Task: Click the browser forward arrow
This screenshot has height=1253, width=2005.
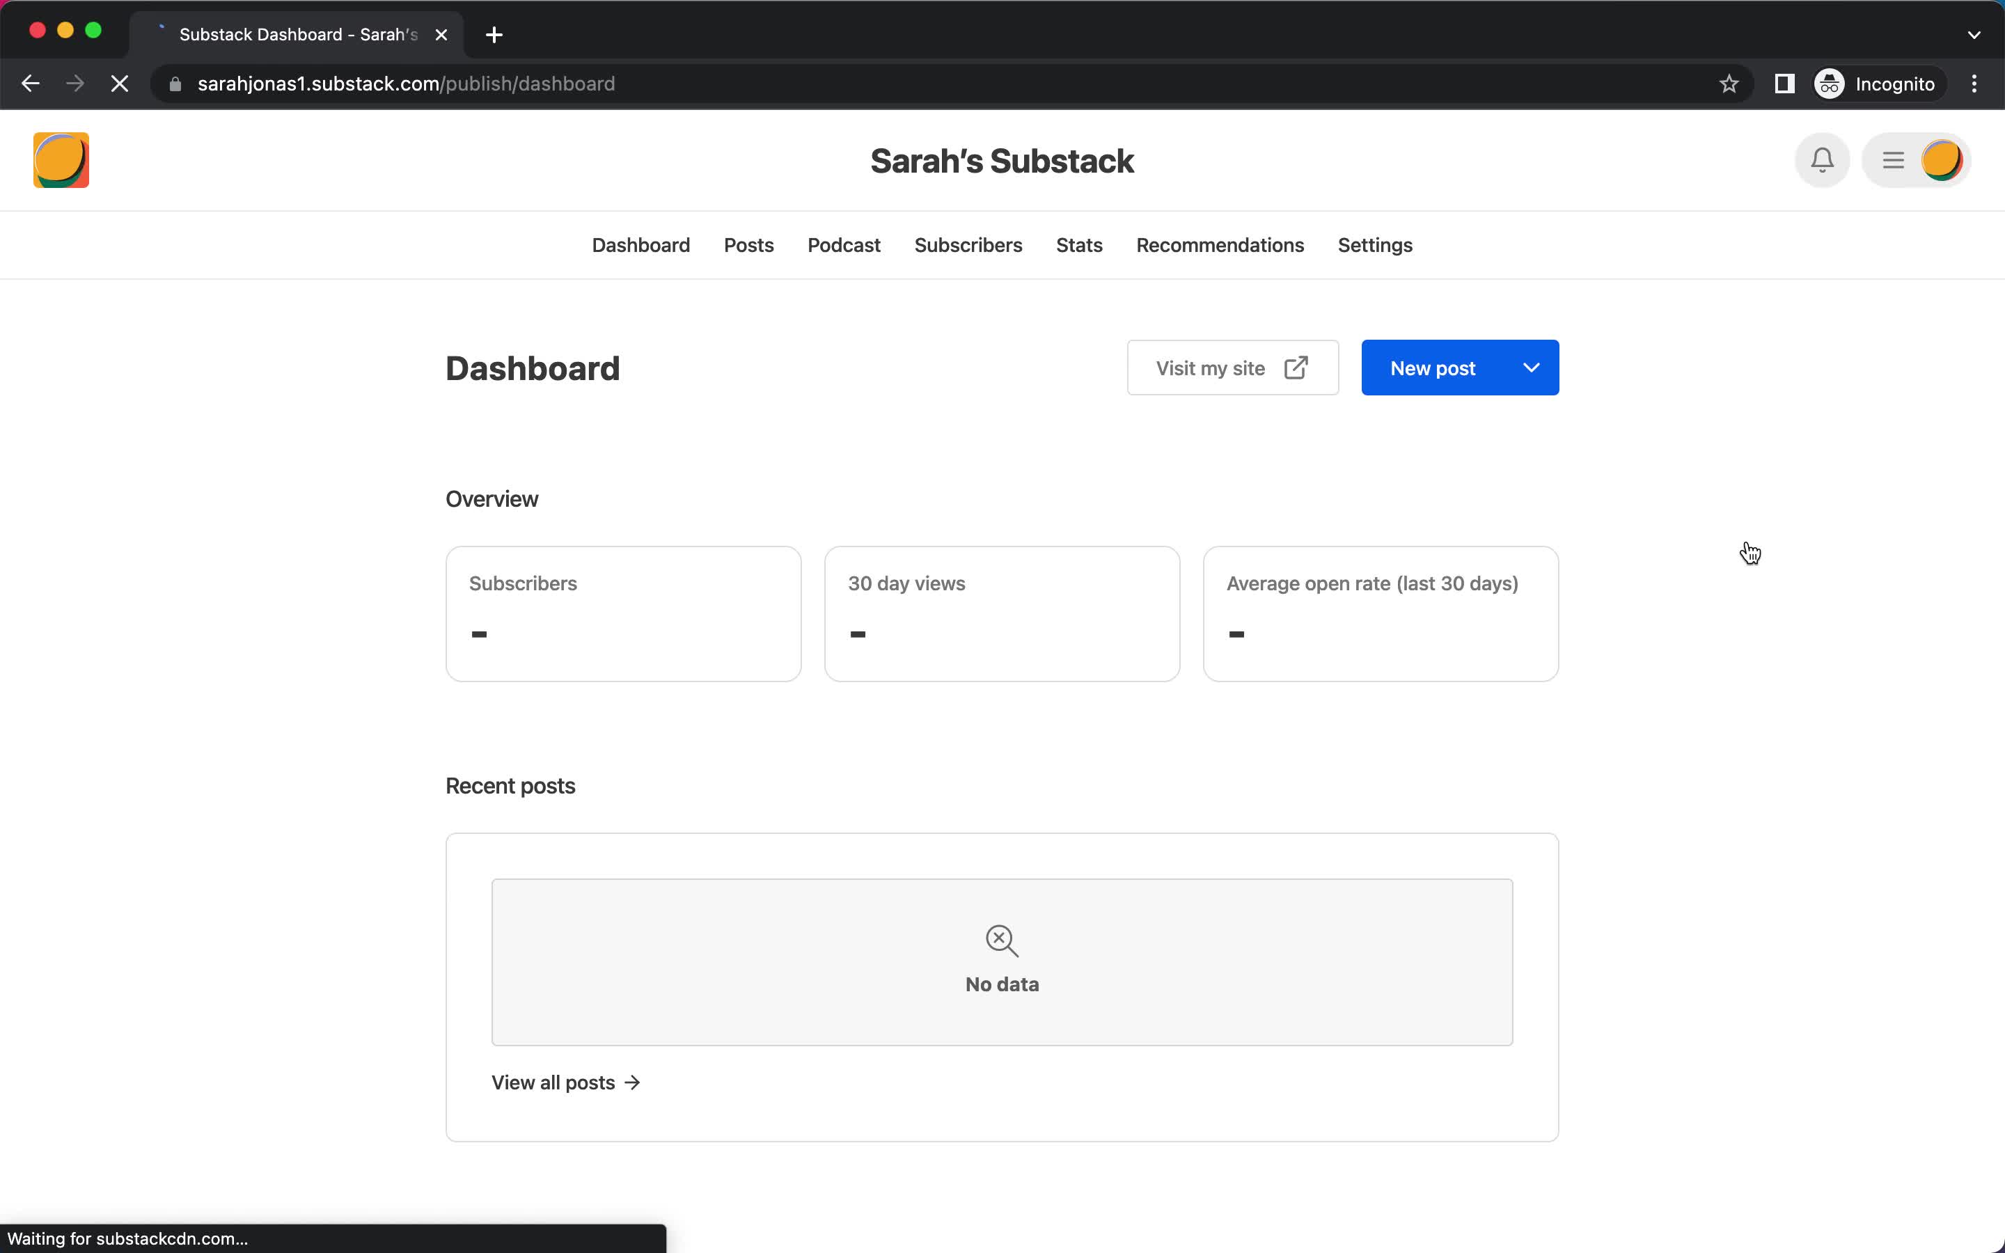Action: point(74,84)
